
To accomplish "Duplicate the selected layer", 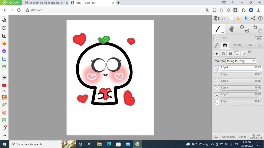I will [230, 54].
